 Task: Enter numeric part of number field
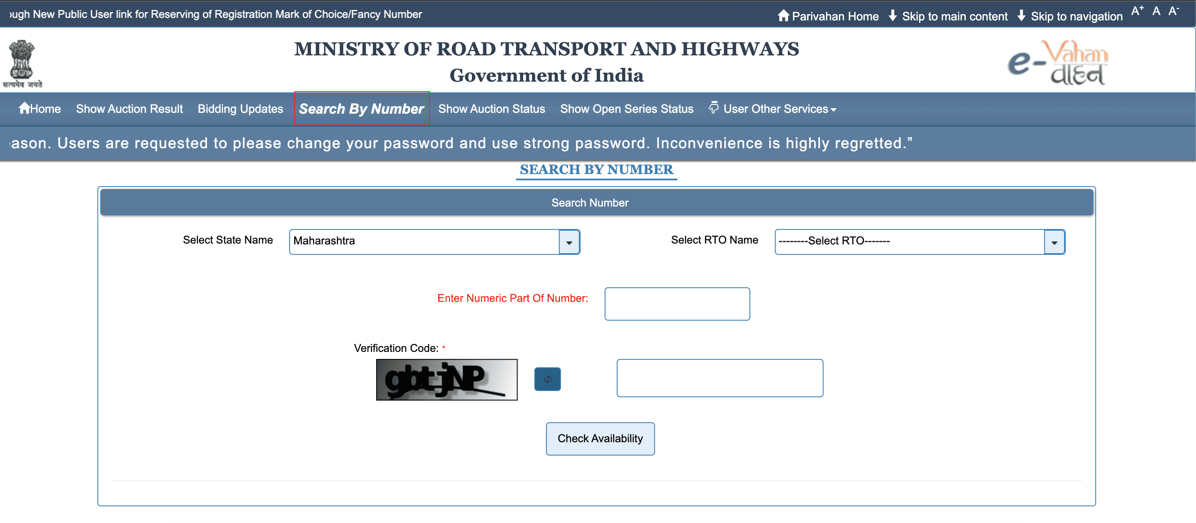click(x=677, y=304)
